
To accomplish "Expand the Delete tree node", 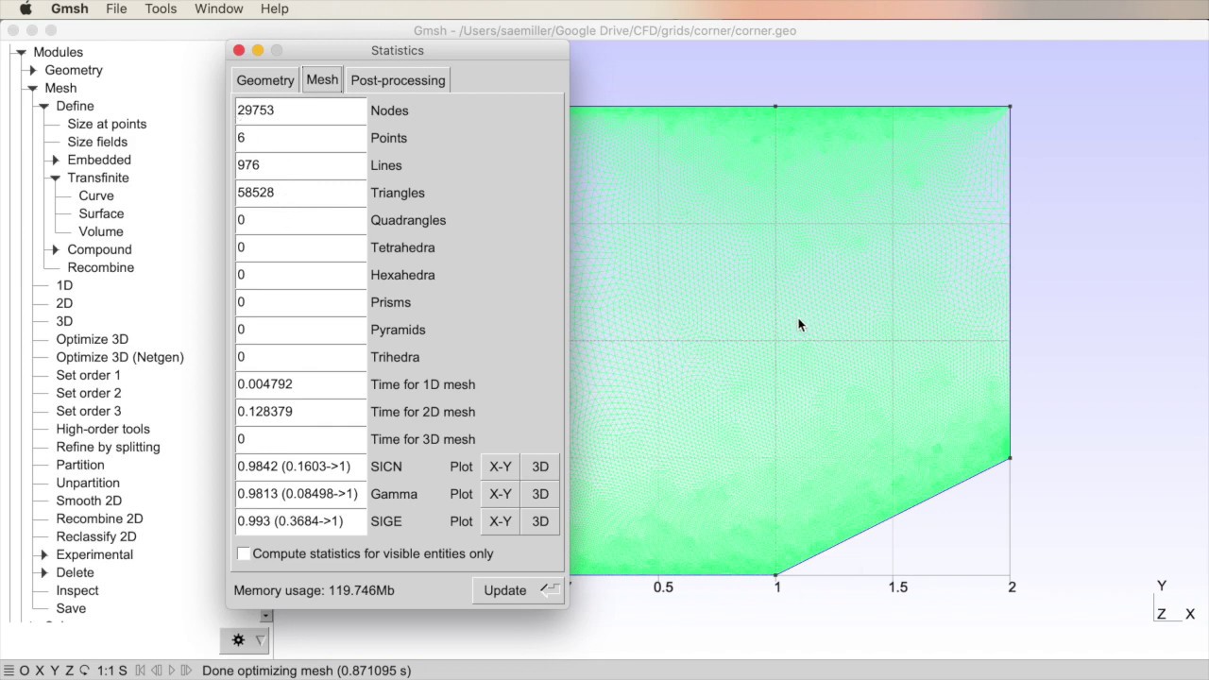I will [44, 572].
